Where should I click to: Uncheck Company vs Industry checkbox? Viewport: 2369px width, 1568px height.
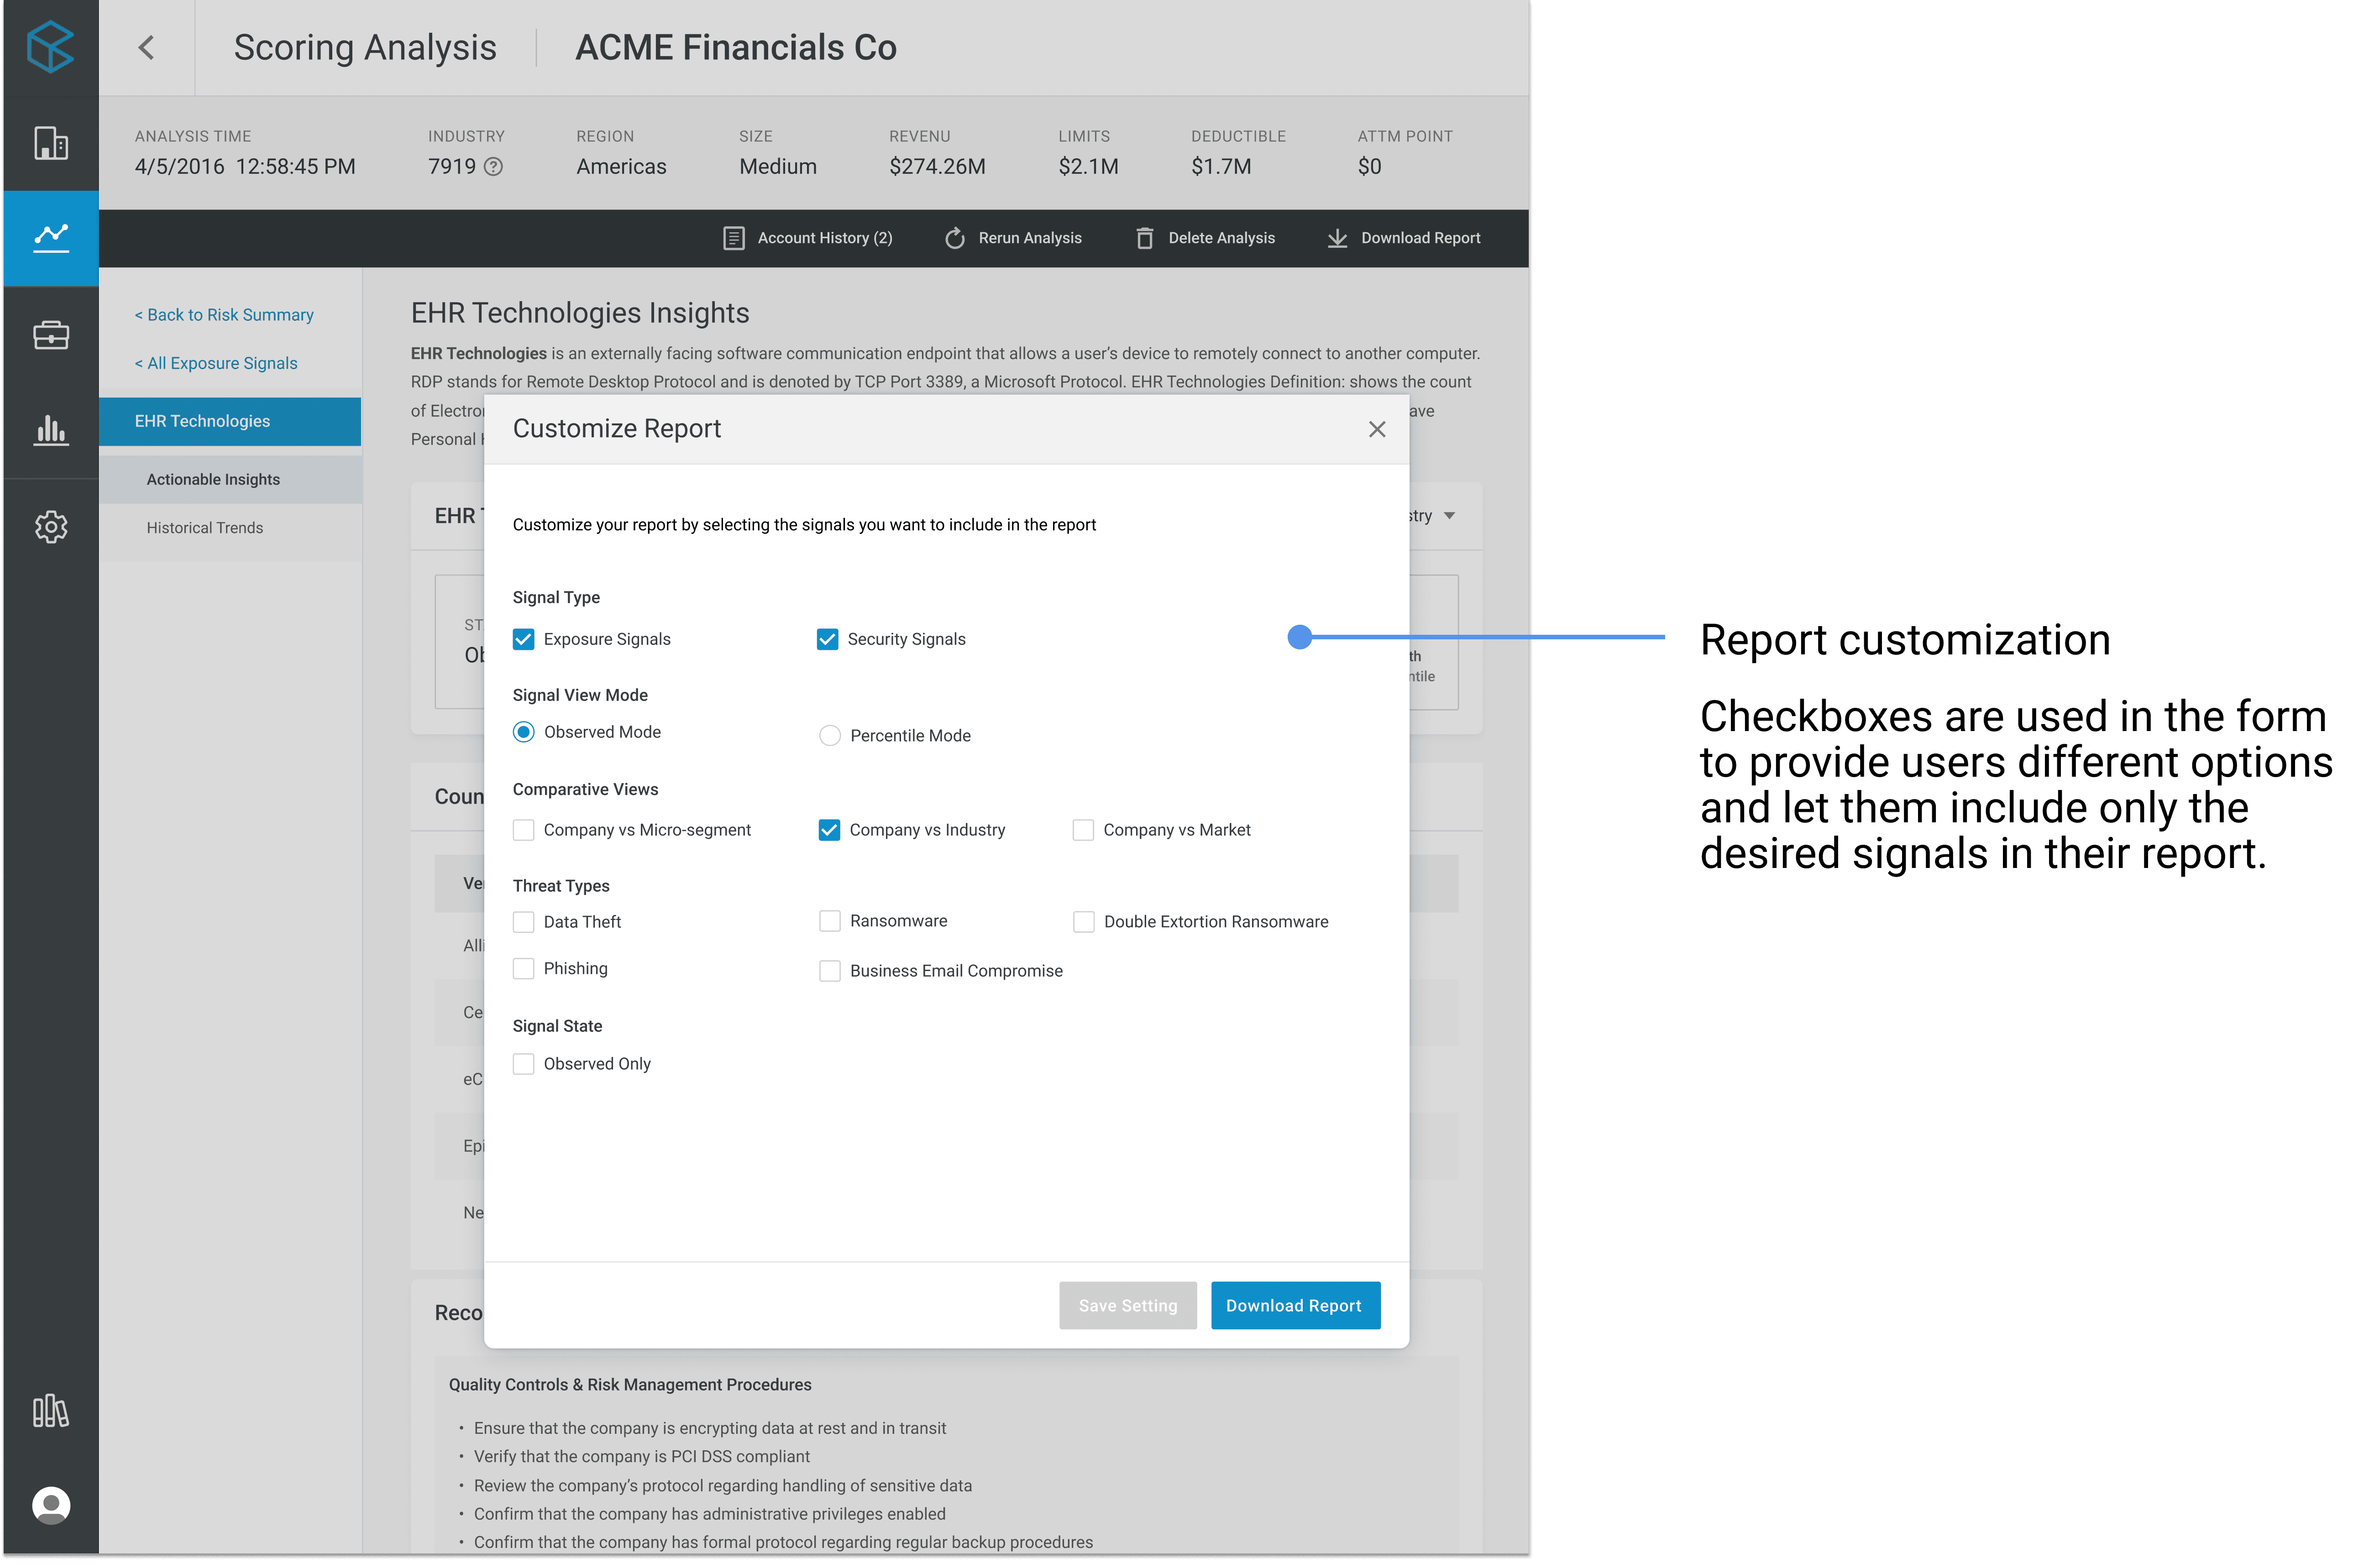[x=829, y=830]
